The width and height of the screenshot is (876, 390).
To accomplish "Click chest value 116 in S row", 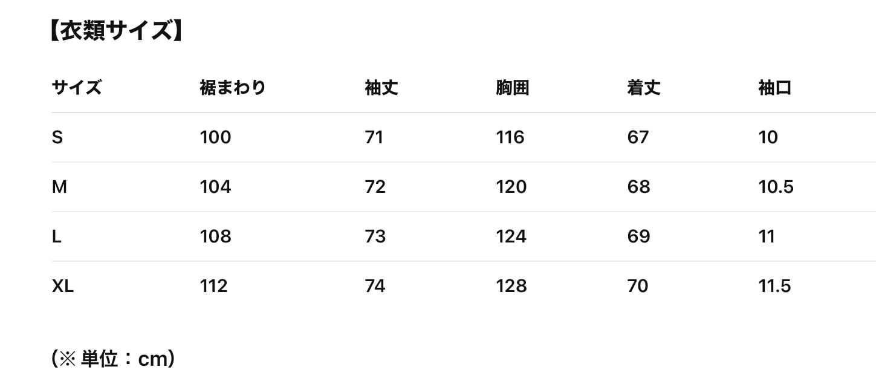I will pos(510,138).
